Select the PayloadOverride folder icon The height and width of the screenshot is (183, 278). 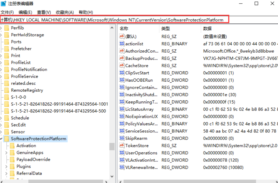(12, 159)
